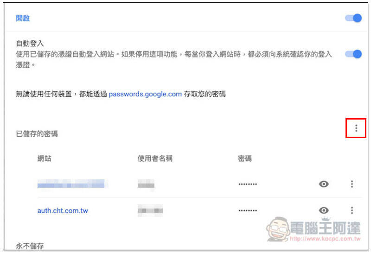Reveal the auth.cht.com.tw password with eye icon
Viewport: 371px width, 253px height.
point(324,210)
